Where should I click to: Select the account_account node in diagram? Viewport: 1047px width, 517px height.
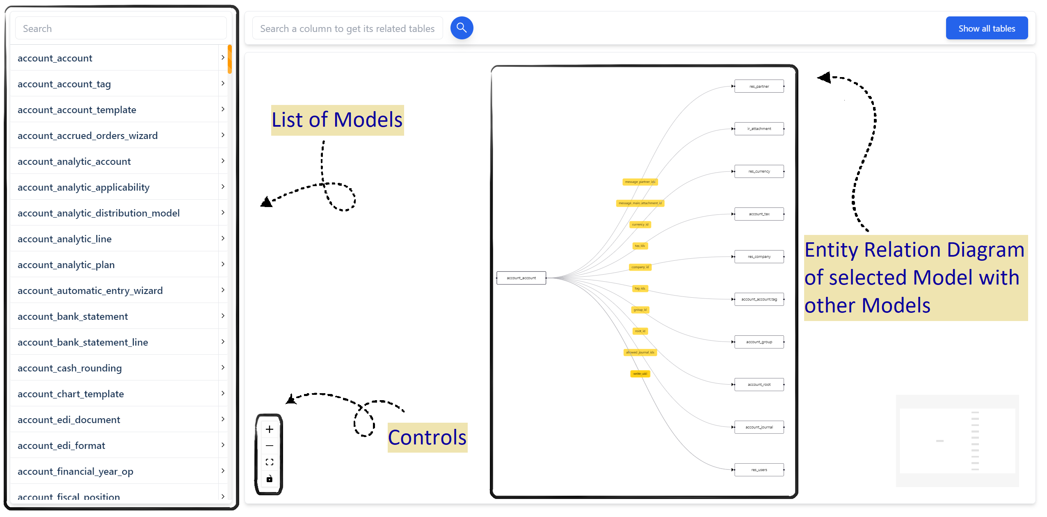point(521,278)
